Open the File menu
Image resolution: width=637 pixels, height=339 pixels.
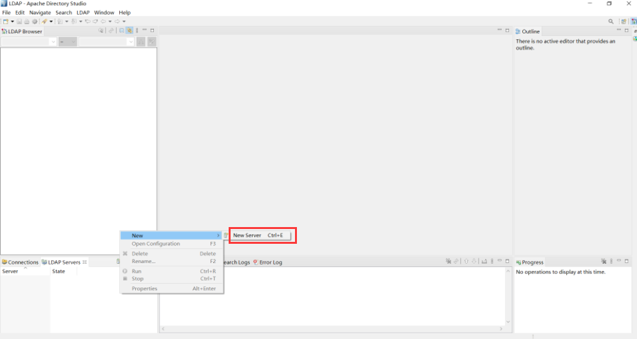pos(6,13)
